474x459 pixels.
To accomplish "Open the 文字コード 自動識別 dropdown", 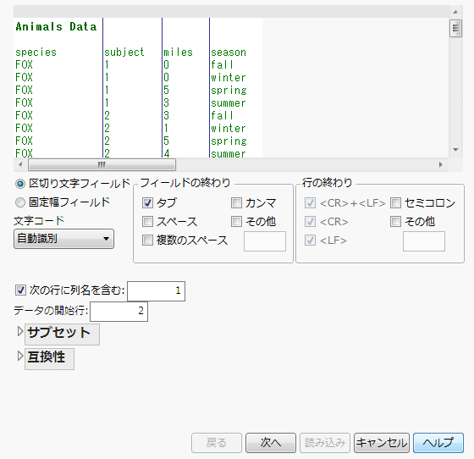I will (63, 239).
